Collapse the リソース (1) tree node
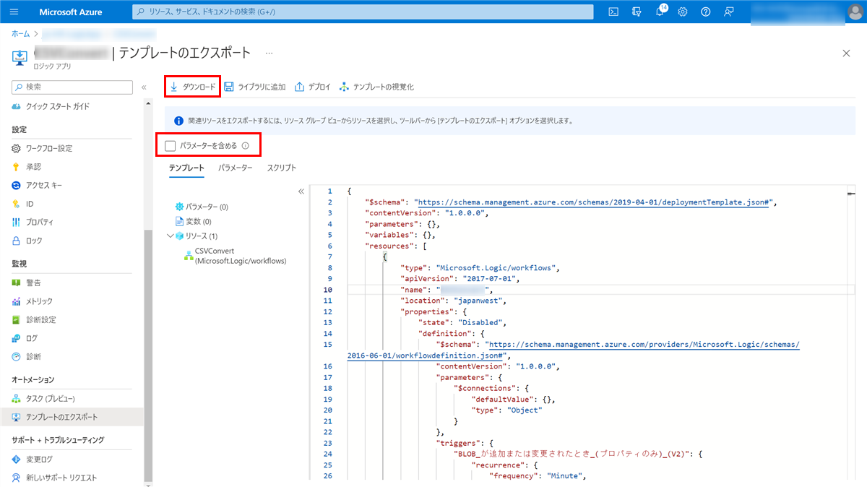 (x=171, y=236)
